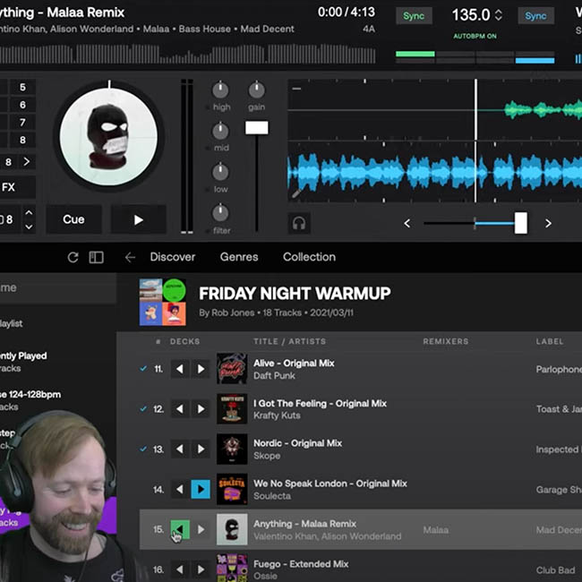Click artist name Soulecta
This screenshot has width=582, height=582.
272,496
